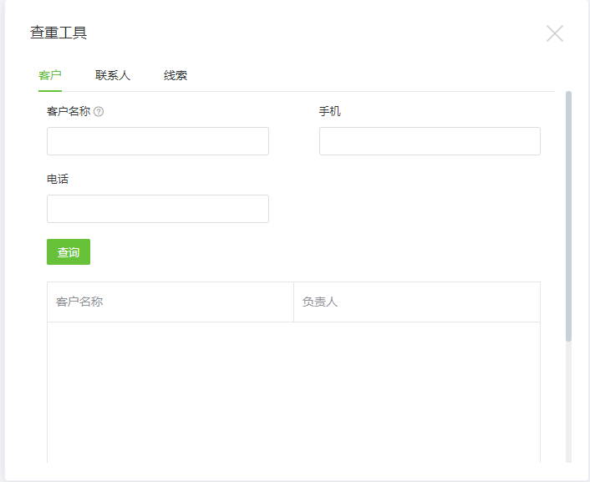Open the 线索 tab

[x=175, y=75]
